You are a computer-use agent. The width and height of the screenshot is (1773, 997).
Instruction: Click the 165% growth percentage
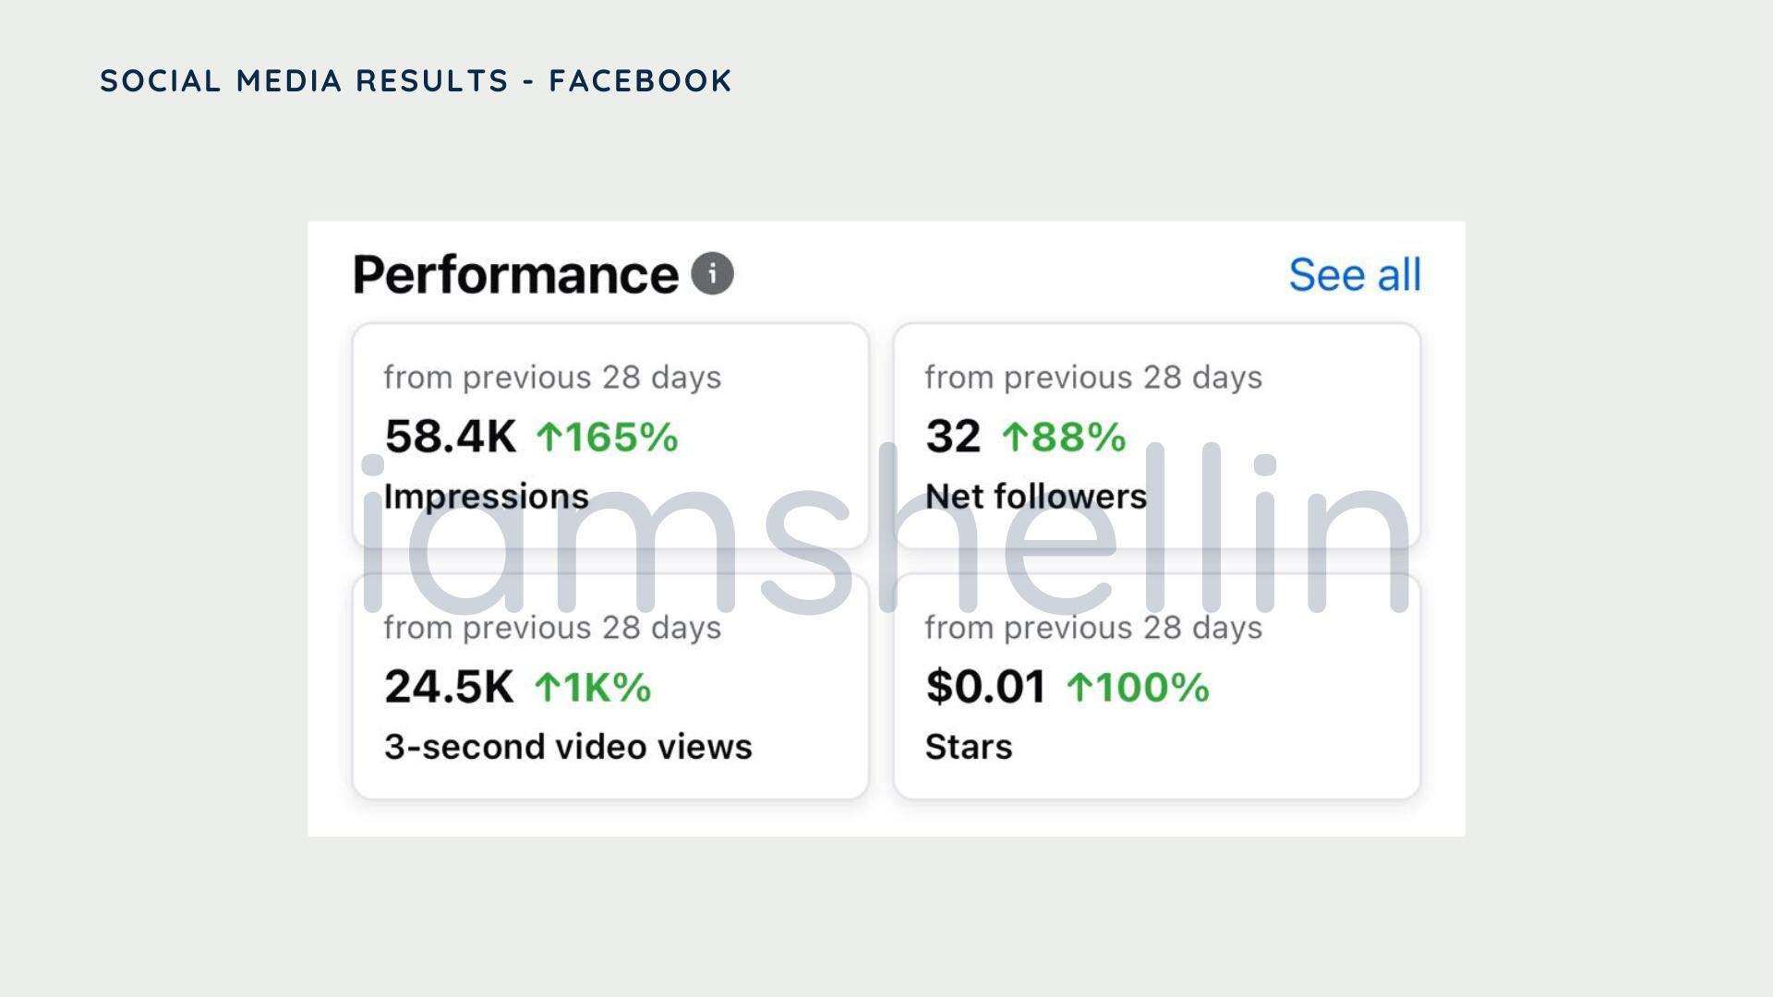[x=621, y=437]
